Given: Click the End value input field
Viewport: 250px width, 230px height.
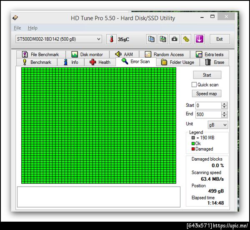Looking at the screenshot, I should pos(208,114).
